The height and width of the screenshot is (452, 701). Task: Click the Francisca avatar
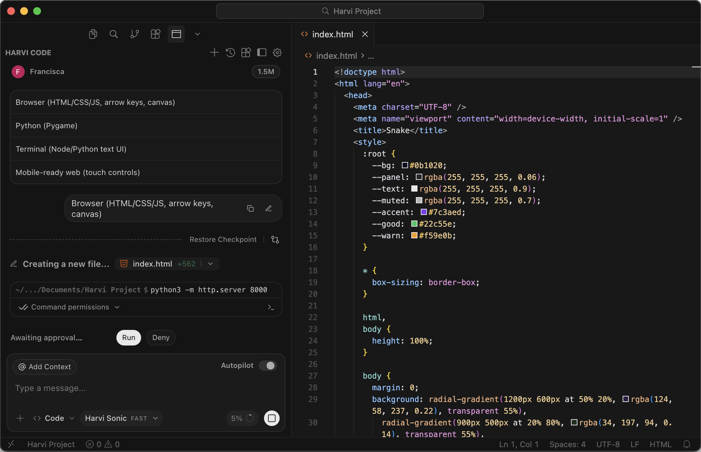(x=18, y=72)
